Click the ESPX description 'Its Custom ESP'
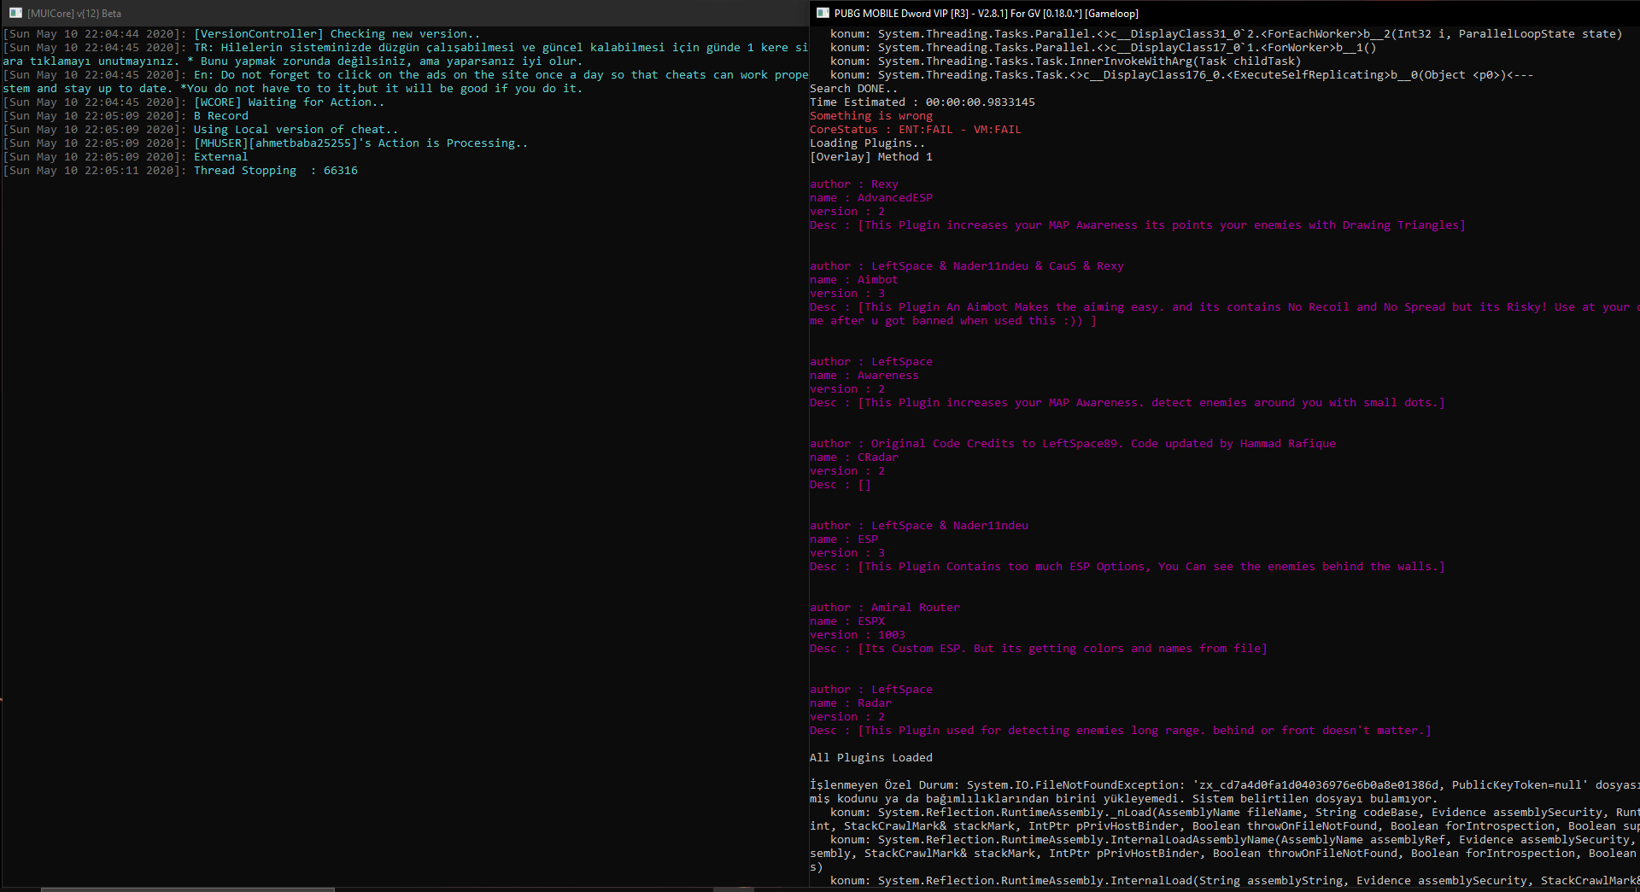 1039,649
